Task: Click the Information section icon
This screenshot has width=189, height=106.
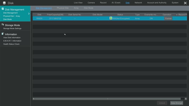Action: tap(3, 34)
